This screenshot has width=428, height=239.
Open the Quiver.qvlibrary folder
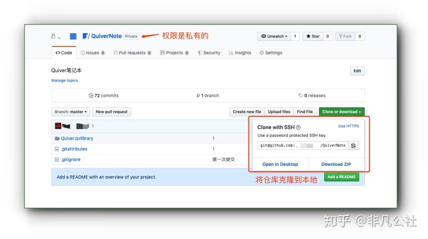click(x=77, y=139)
